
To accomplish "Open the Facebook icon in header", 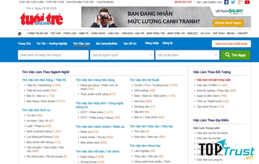I will [226, 2].
